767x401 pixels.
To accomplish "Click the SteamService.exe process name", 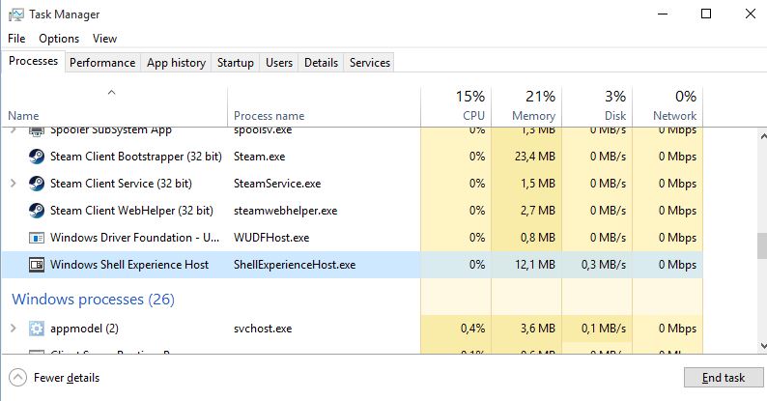I will [277, 184].
